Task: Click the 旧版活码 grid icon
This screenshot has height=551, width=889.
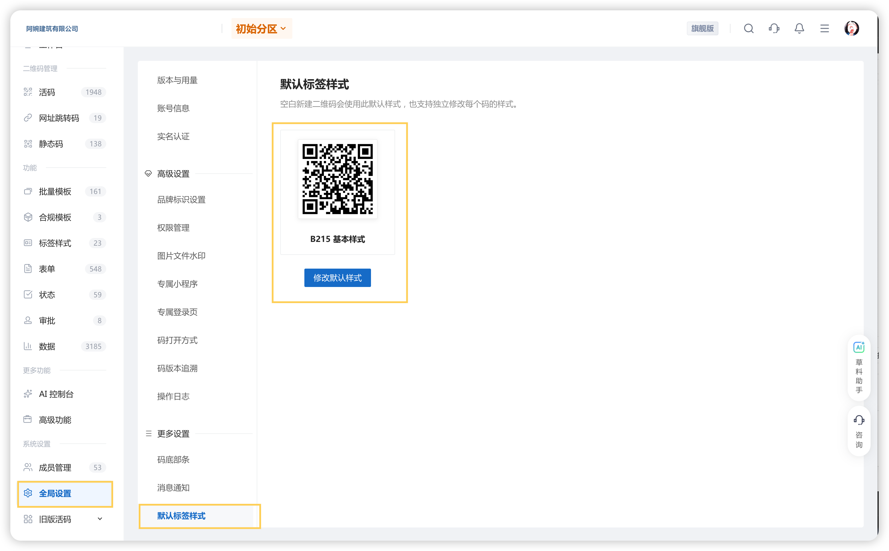Action: (x=28, y=519)
